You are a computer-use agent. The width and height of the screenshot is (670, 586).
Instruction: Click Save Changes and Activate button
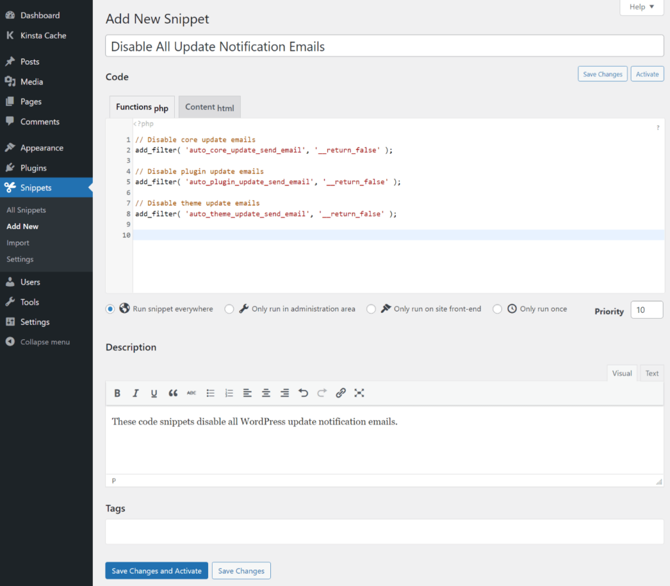(156, 571)
